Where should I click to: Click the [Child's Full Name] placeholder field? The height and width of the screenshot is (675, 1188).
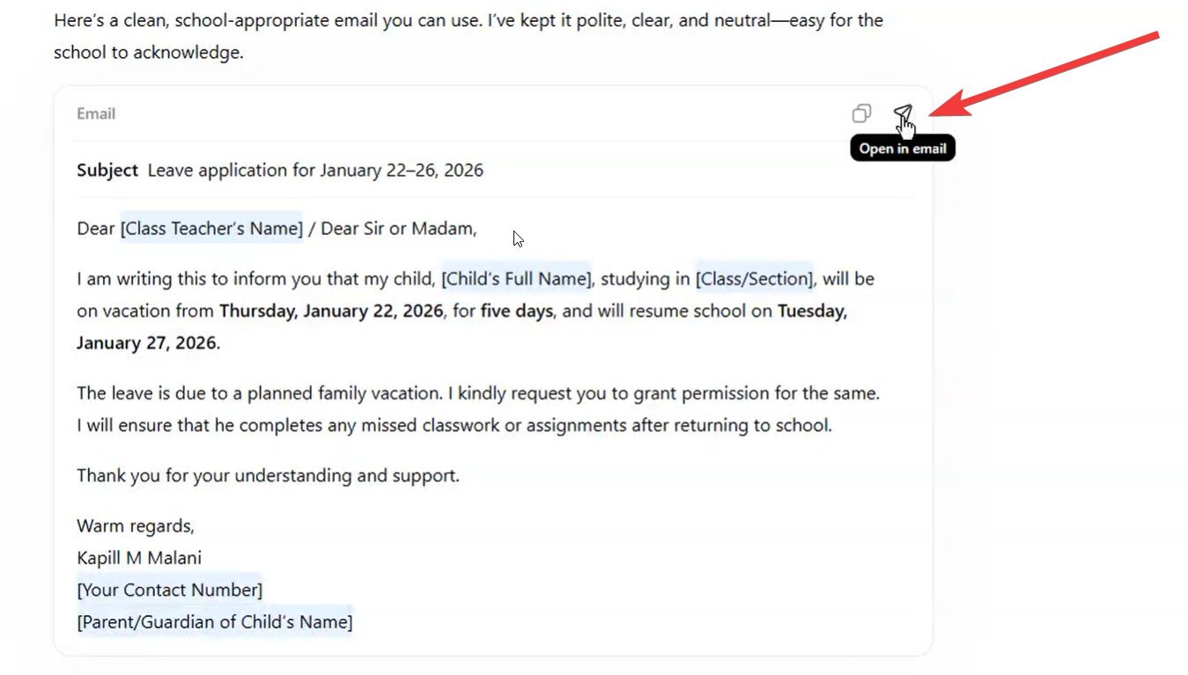[516, 278]
